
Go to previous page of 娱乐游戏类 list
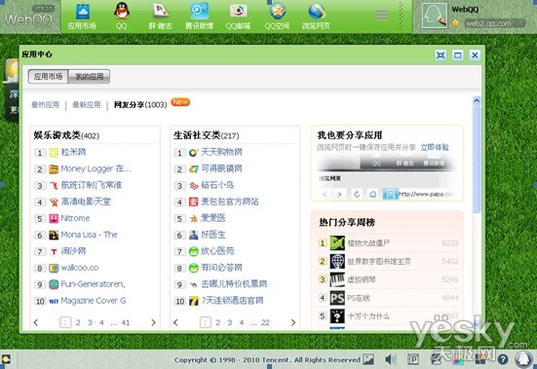coord(36,322)
